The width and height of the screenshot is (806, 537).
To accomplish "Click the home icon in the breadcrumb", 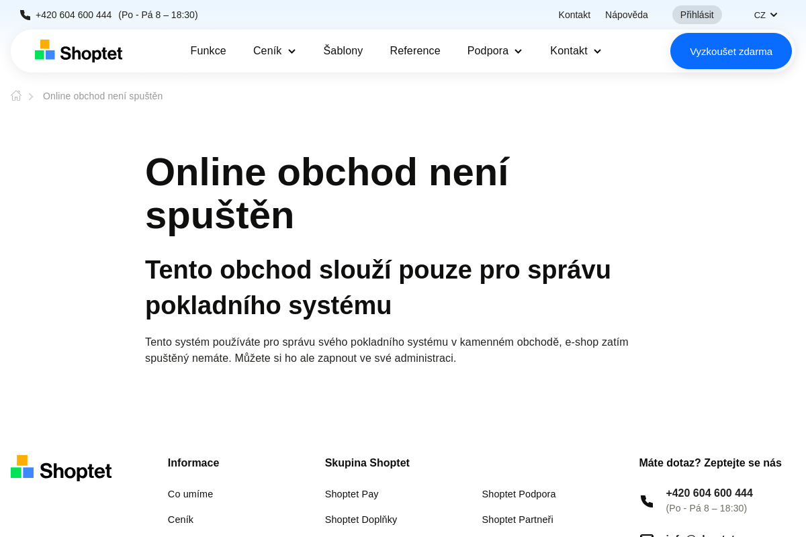I will 16,96.
